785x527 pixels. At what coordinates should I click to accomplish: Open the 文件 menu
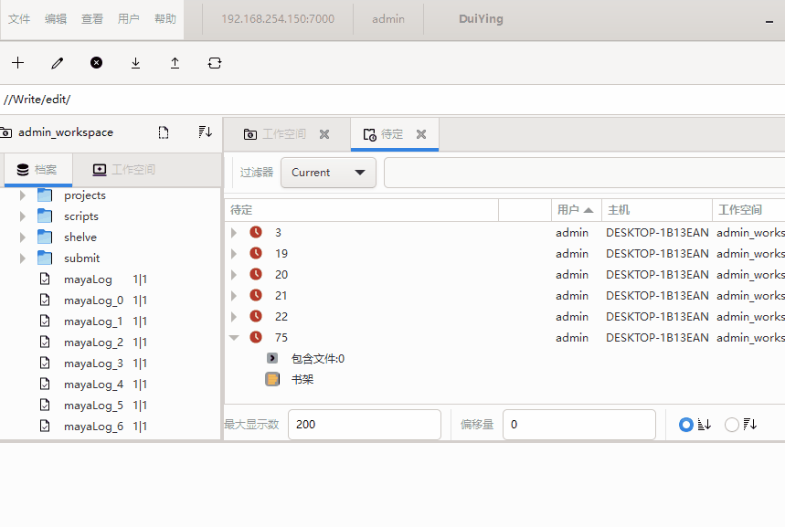pyautogui.click(x=19, y=19)
